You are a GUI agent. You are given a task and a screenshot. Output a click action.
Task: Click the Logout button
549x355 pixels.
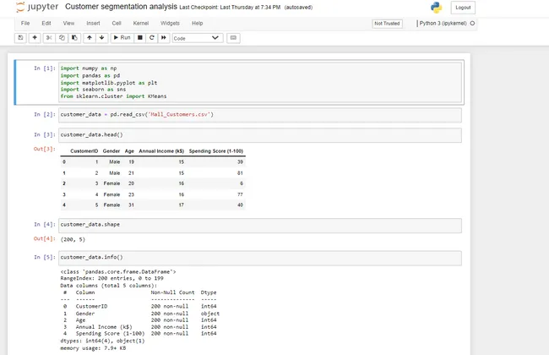(463, 8)
